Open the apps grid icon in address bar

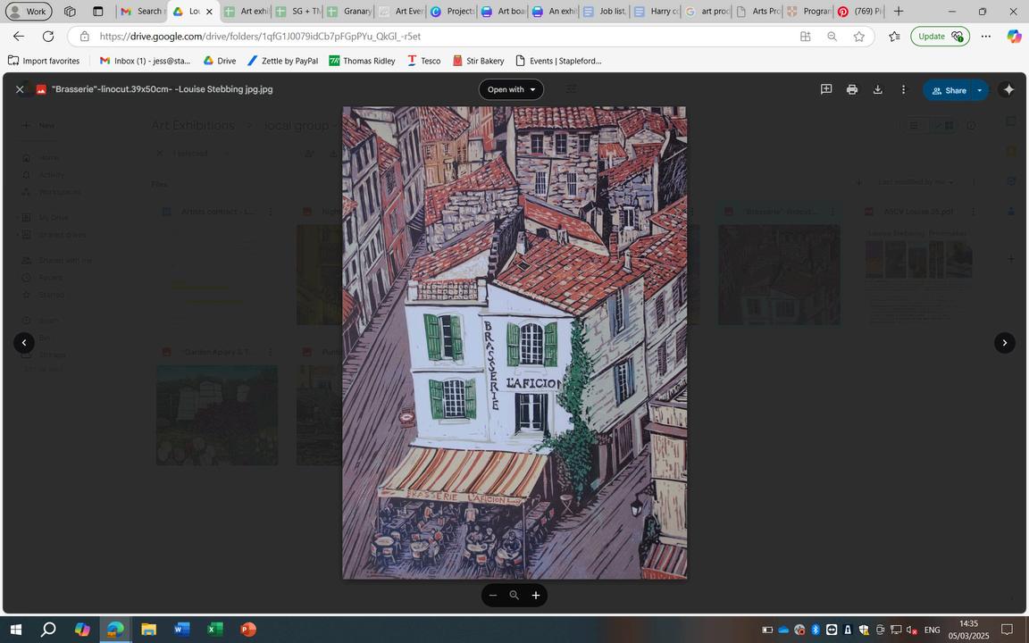click(x=805, y=37)
